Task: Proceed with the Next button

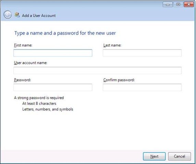Action: 154,156
